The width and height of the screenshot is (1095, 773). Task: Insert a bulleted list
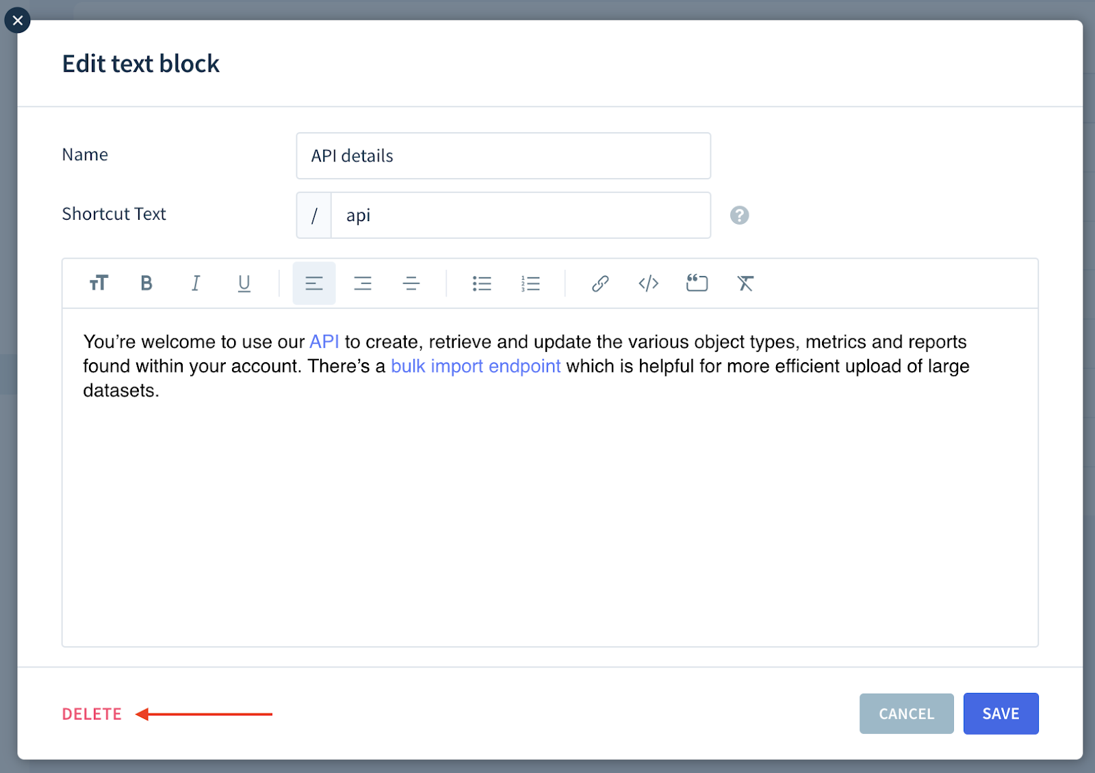(482, 283)
